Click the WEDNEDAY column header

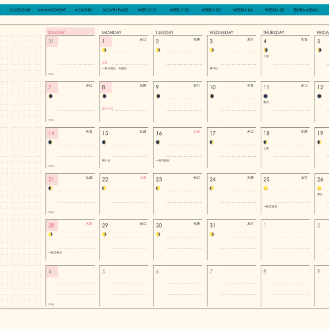click(x=221, y=33)
